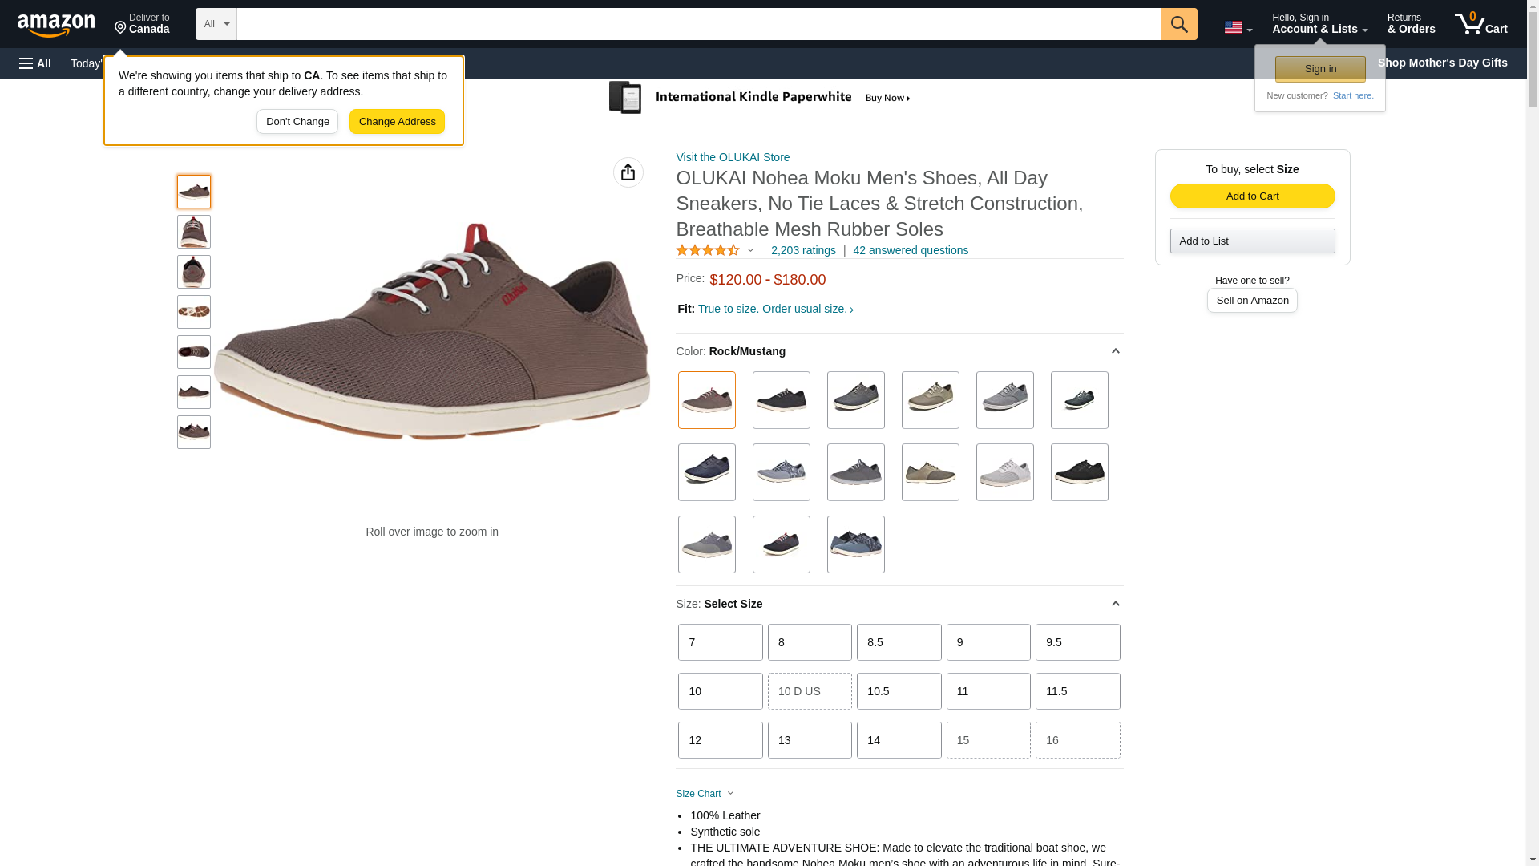Screen dimensions: 1539x866
Task: Click the search magnifier button
Action: pos(1178,24)
